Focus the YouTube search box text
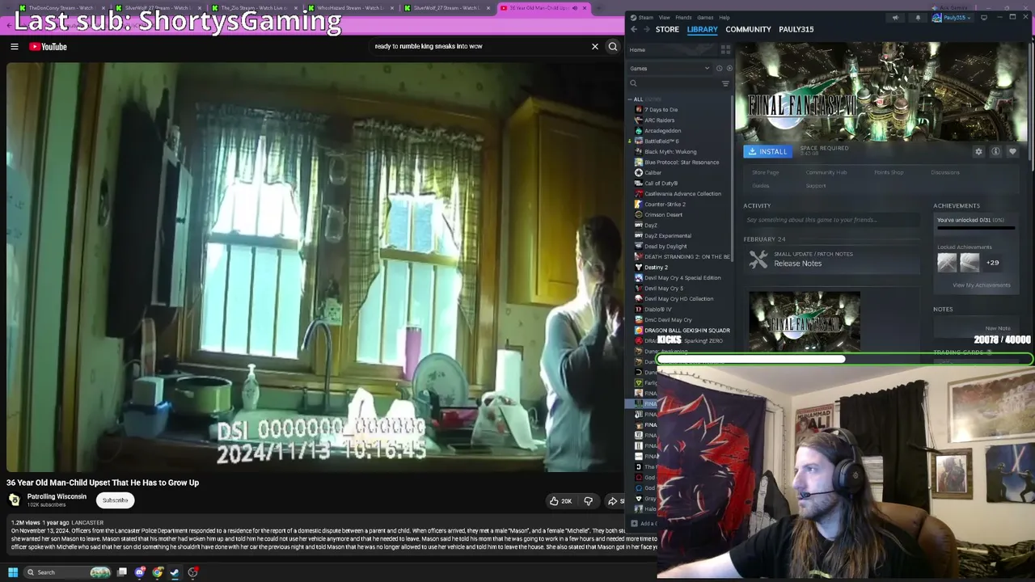Image resolution: width=1035 pixels, height=582 pixels. [429, 46]
